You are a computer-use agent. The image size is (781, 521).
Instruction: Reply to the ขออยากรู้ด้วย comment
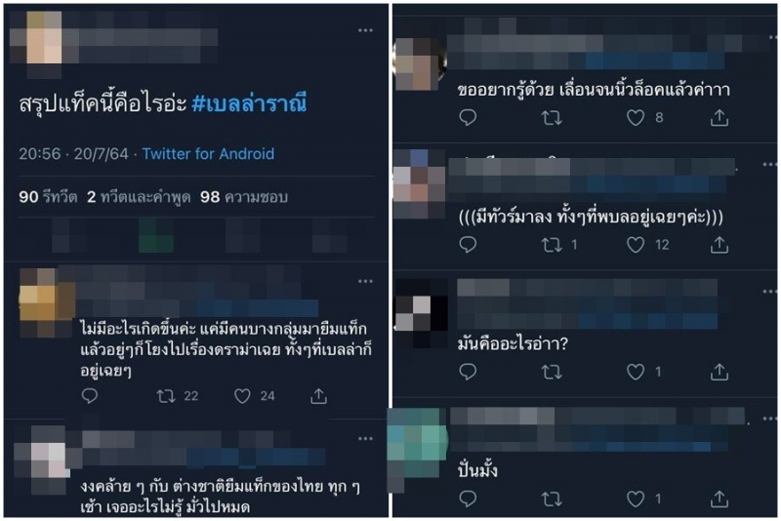[468, 118]
